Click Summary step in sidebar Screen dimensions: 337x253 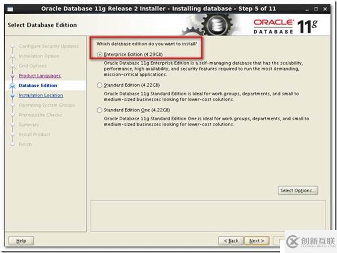[x=29, y=124]
